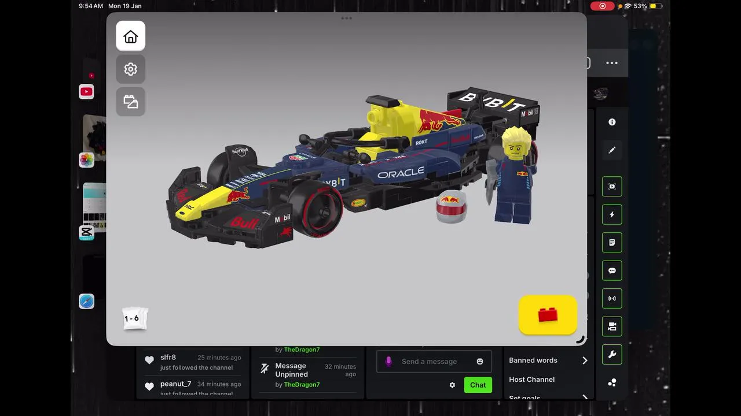The height and width of the screenshot is (416, 741).
Task: Open the camera source panel icon
Action: click(x=612, y=326)
